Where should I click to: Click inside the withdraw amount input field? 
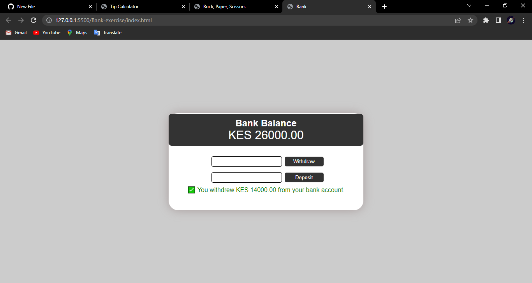(x=247, y=161)
